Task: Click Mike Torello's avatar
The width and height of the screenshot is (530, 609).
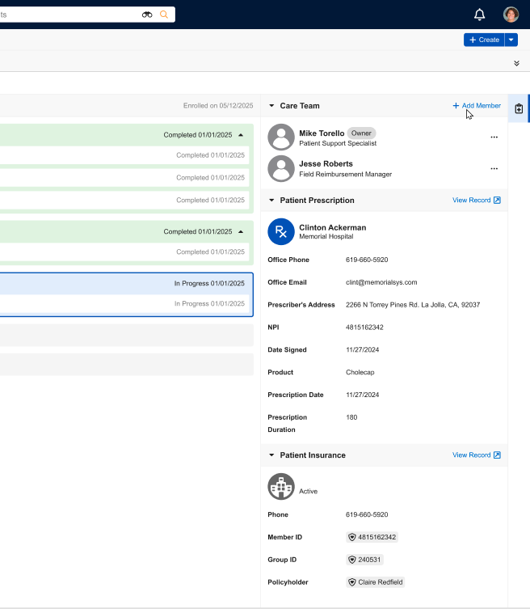Action: pos(281,137)
